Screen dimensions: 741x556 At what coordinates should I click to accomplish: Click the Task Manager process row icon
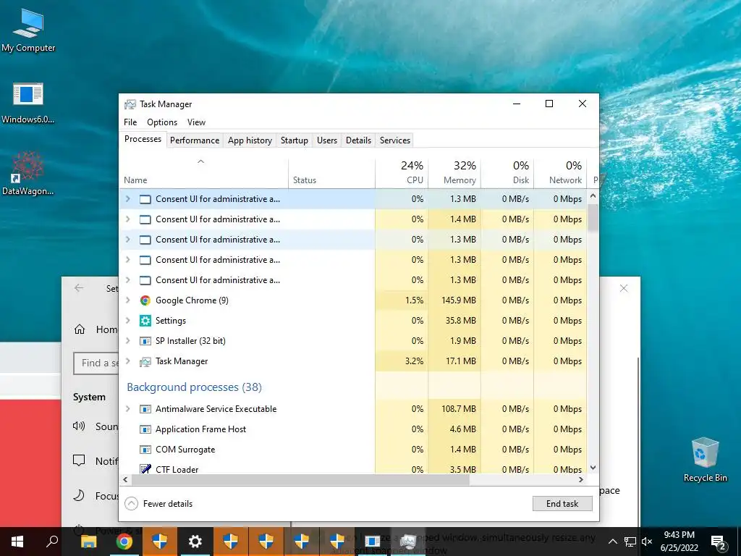tap(145, 362)
